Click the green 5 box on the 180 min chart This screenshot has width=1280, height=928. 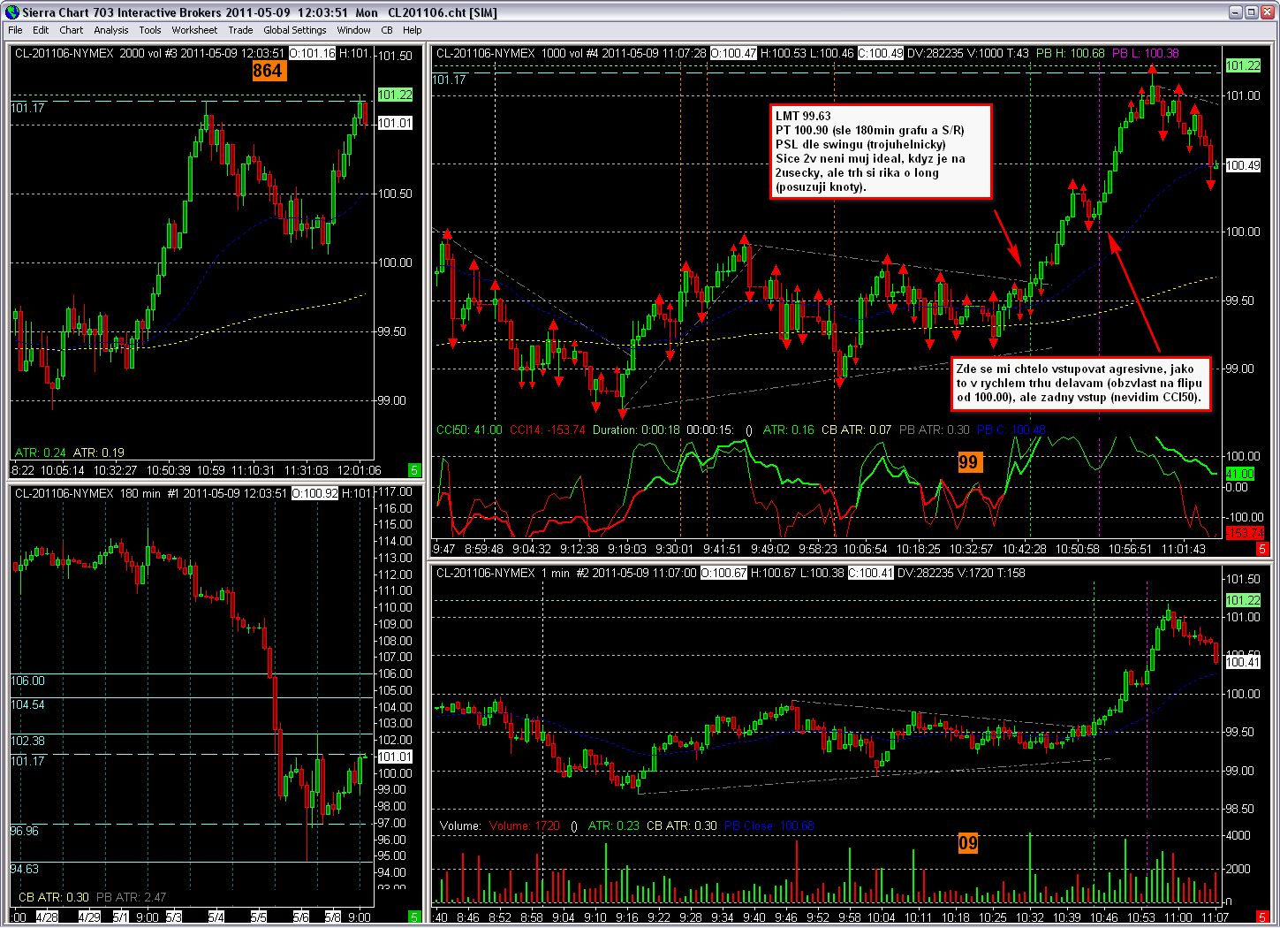tap(414, 917)
